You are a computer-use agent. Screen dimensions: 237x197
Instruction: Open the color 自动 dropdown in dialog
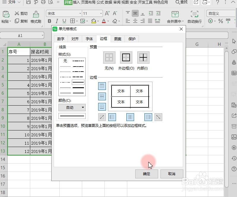pos(72,107)
